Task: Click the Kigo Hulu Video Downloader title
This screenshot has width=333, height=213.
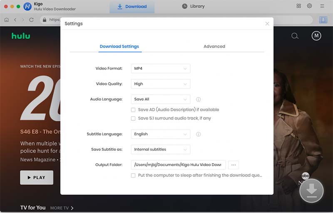Action: 55,7
